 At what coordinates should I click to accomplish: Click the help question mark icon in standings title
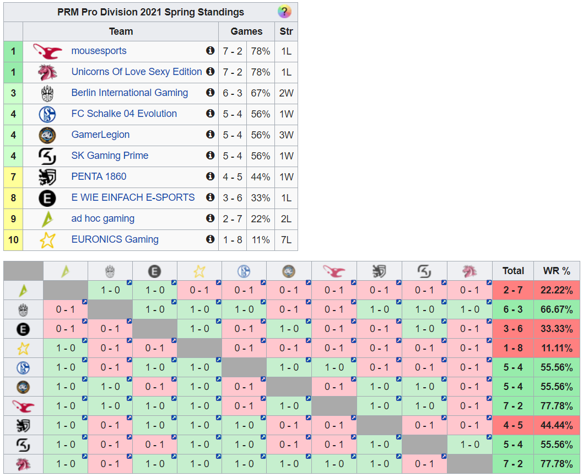284,12
